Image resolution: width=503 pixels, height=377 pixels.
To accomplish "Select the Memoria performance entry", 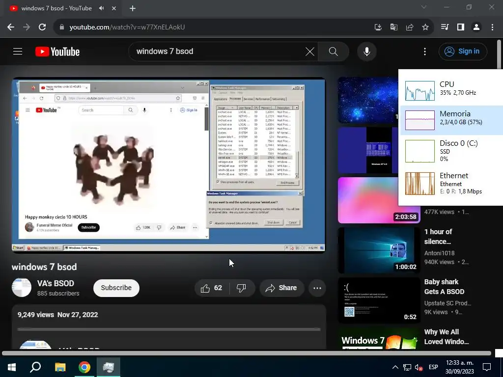I will point(452,120).
